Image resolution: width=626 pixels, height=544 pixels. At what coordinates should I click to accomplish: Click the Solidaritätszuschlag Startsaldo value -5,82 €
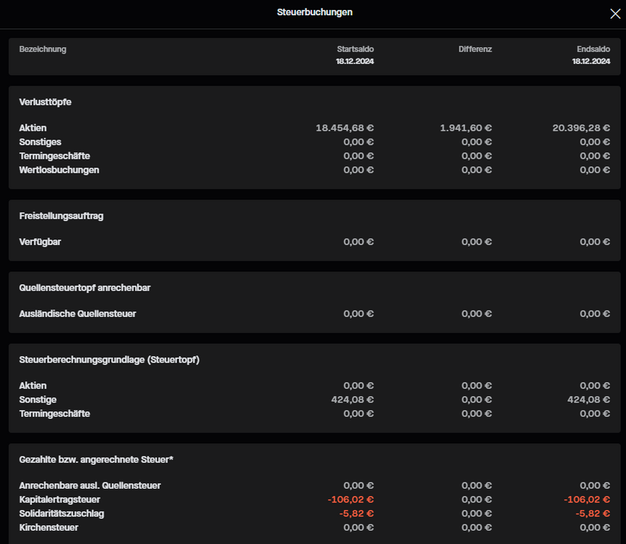coord(356,514)
